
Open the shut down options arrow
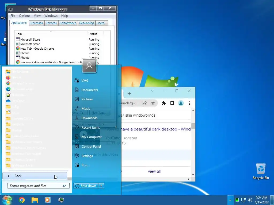coord(101,186)
